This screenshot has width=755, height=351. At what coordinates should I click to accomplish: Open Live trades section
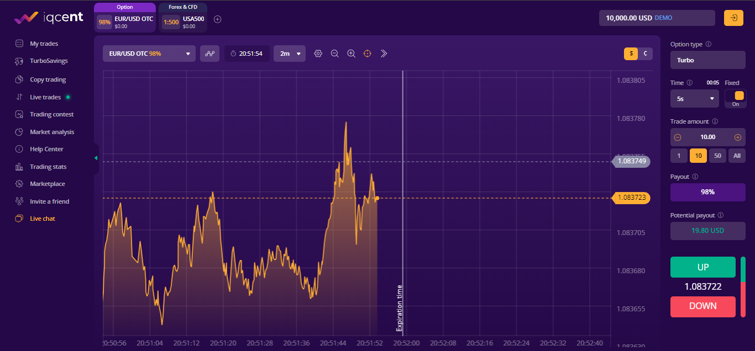click(45, 97)
